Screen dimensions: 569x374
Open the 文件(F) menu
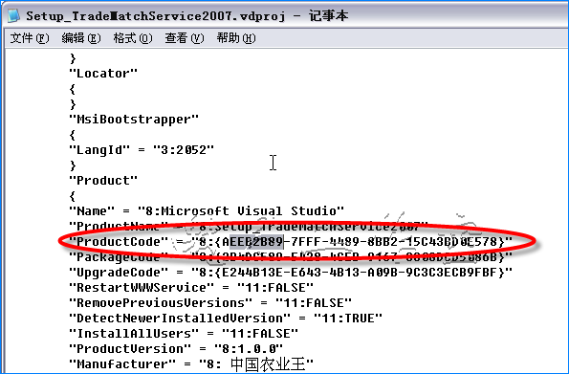pos(30,37)
